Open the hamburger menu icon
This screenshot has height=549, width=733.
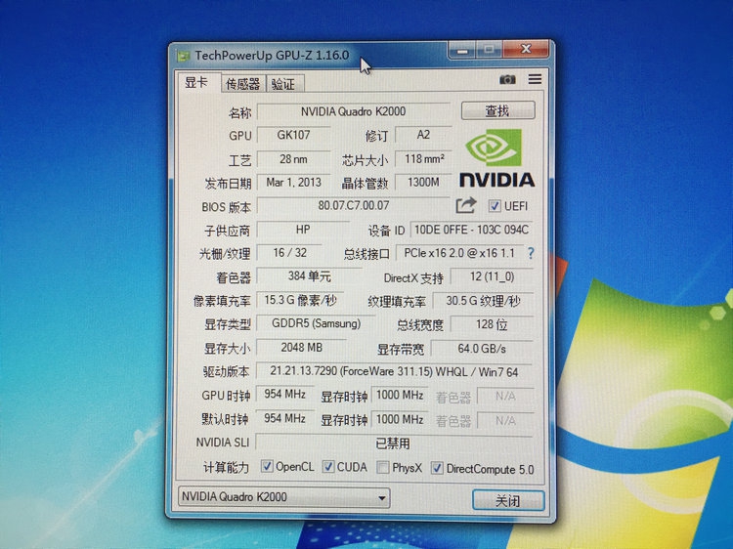[535, 79]
